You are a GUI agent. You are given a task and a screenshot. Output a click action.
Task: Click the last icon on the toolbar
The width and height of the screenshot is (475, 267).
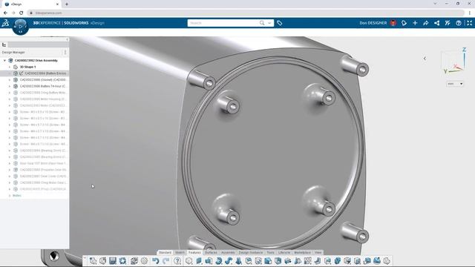point(387,260)
